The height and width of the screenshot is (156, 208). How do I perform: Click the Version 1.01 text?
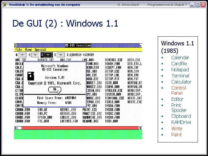55,78
